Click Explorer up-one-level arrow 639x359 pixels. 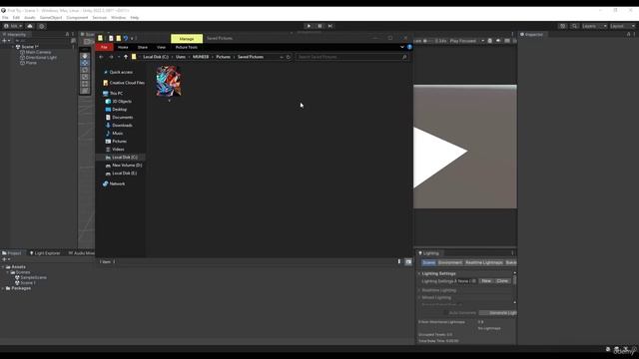point(126,57)
